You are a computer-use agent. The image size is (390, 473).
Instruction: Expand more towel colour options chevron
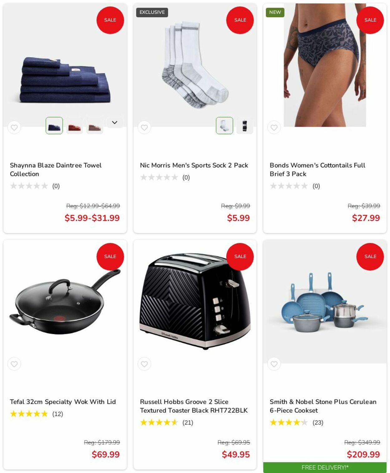(x=115, y=122)
